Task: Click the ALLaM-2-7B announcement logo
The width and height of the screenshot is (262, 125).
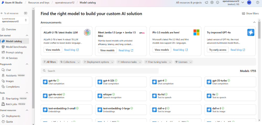Action: tap(87, 32)
